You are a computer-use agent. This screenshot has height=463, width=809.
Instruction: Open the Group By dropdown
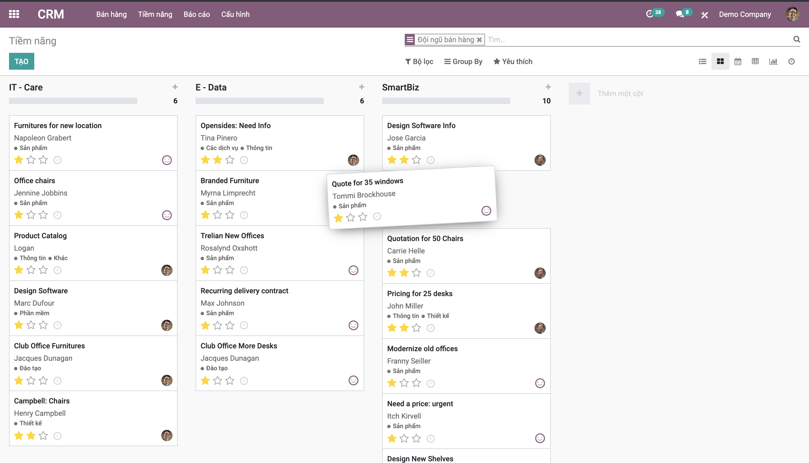coord(463,61)
